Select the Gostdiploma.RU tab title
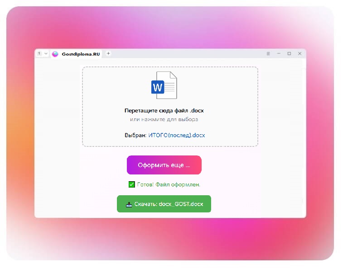The image size is (343, 268). (81, 54)
